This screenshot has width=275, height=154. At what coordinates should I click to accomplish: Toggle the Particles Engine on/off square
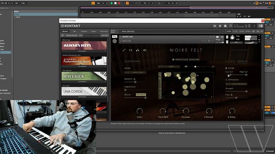173,59
